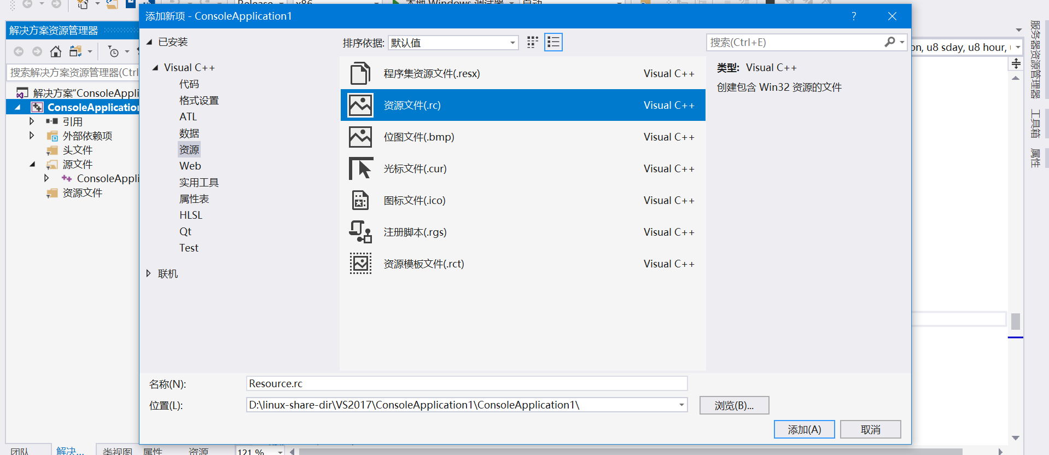This screenshot has width=1049, height=455.
Task: Open the search options dropdown arrow
Action: [x=902, y=42]
